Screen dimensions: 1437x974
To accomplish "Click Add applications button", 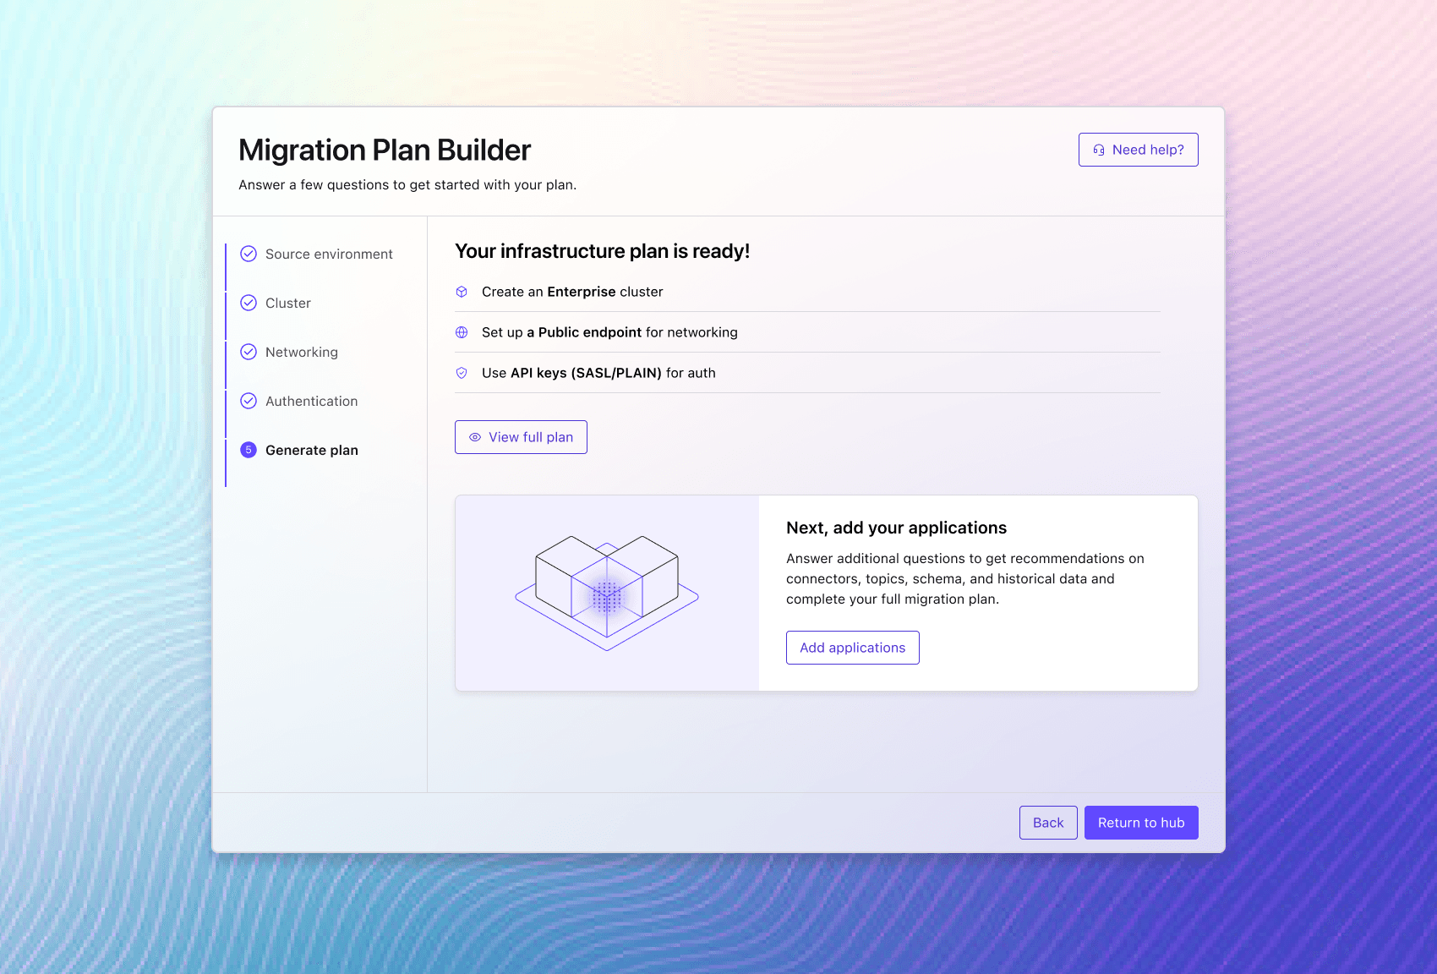I will point(852,648).
